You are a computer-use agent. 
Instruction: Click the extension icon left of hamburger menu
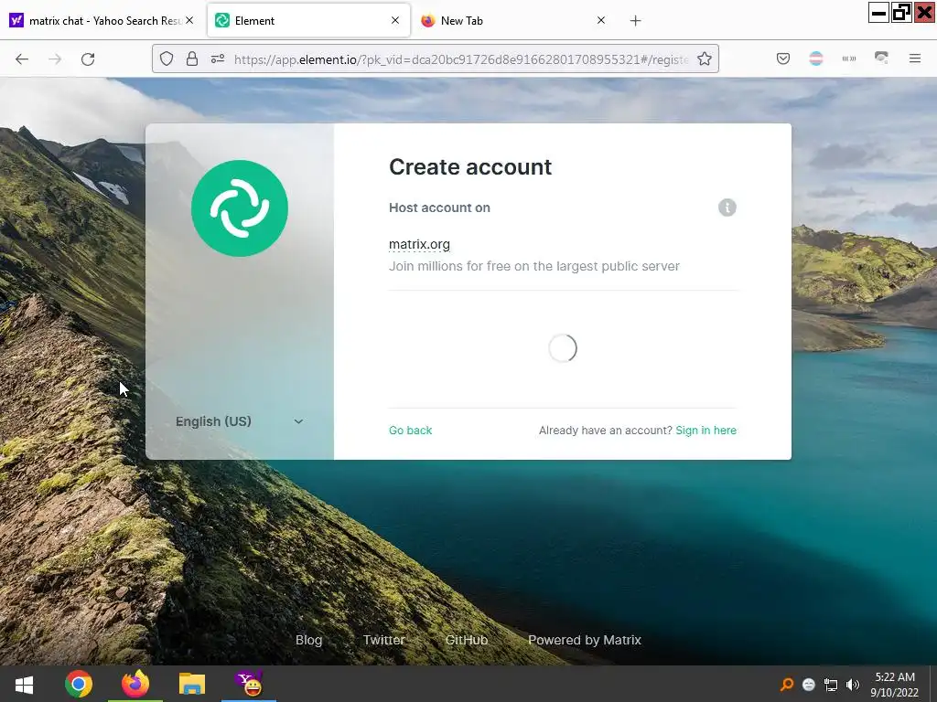point(881,58)
